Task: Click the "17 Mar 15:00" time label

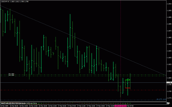Action: [x=91, y=106]
